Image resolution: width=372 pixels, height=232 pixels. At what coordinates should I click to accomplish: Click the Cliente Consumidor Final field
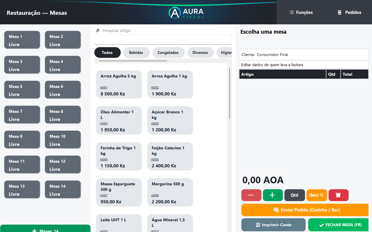point(304,55)
